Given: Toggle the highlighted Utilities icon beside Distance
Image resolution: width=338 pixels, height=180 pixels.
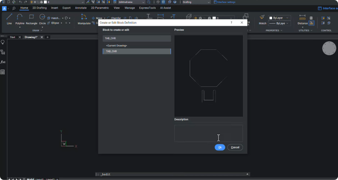Looking at the screenshot, I should [x=311, y=23].
